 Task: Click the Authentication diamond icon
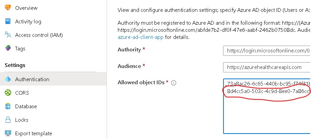point(8,79)
